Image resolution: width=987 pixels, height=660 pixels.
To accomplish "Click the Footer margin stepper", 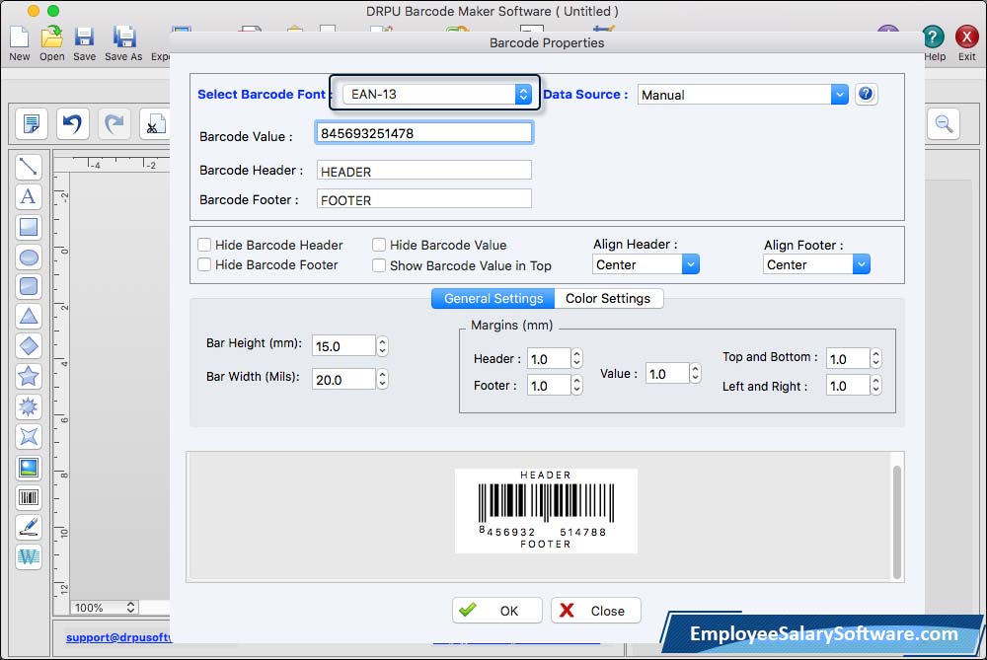I will (576, 385).
